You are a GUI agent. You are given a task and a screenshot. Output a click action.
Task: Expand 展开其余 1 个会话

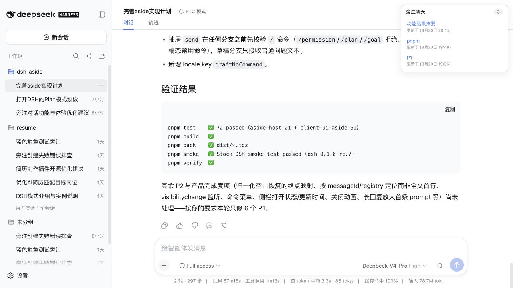point(35,208)
